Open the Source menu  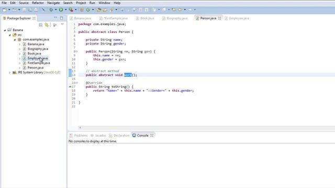[24, 3]
